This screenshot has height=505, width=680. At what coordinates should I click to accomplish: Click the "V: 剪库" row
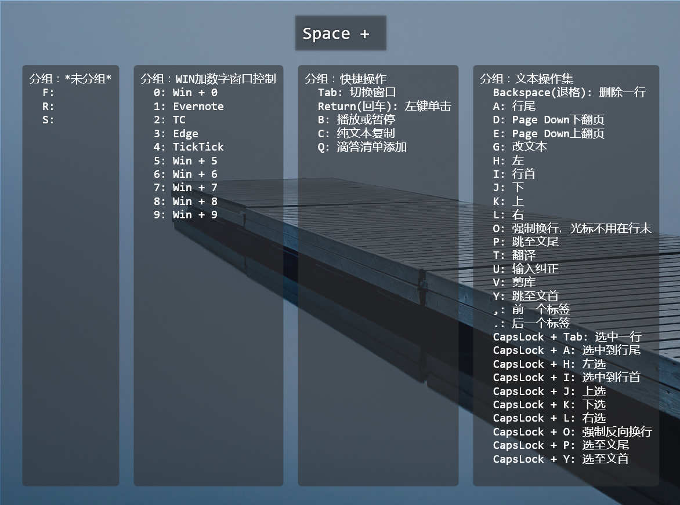pos(514,283)
